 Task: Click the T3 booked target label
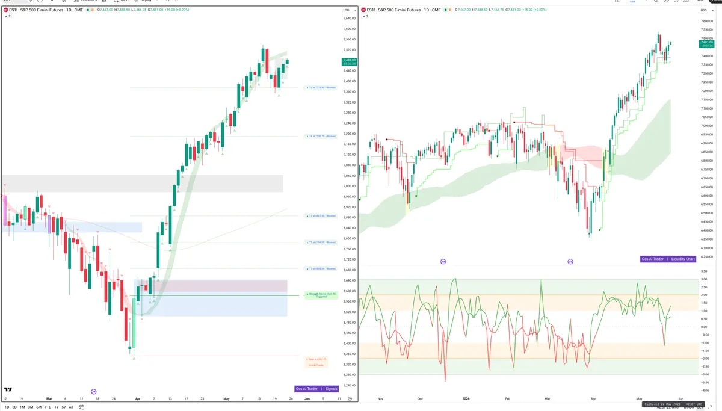pos(321,215)
